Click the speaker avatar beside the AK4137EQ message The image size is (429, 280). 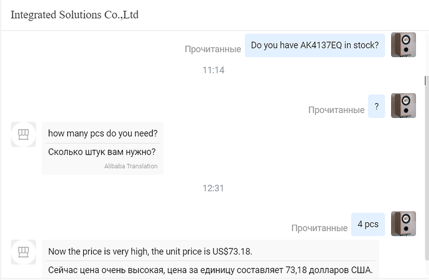pyautogui.click(x=403, y=45)
